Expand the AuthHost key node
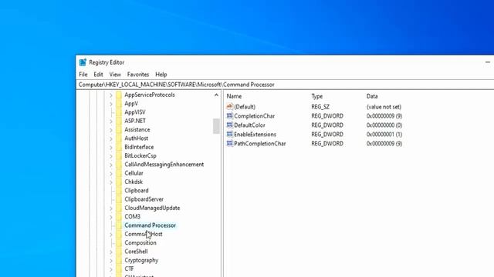494x277 pixels. click(111, 138)
